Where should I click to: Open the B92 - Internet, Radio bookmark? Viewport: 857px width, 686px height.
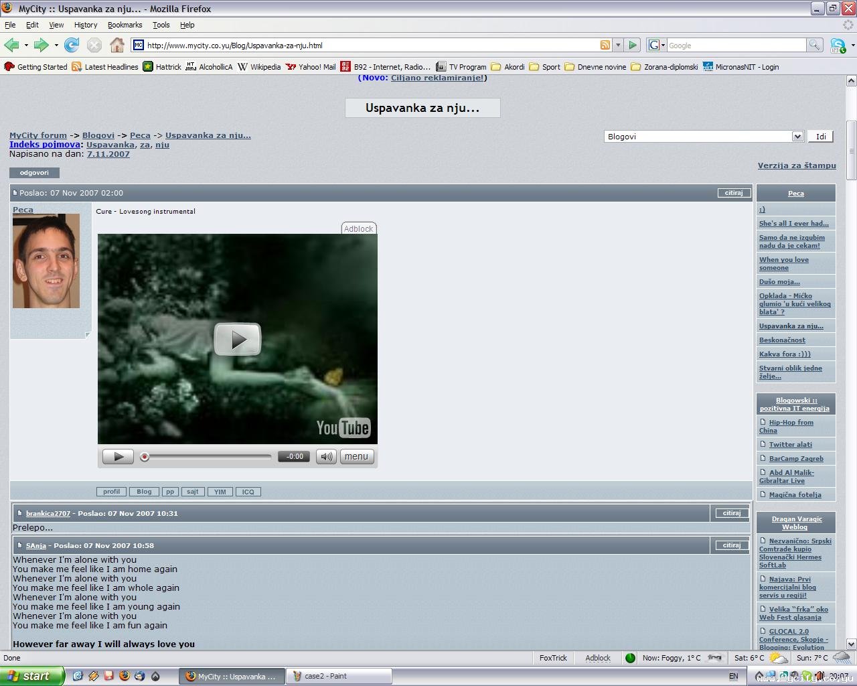coord(386,66)
